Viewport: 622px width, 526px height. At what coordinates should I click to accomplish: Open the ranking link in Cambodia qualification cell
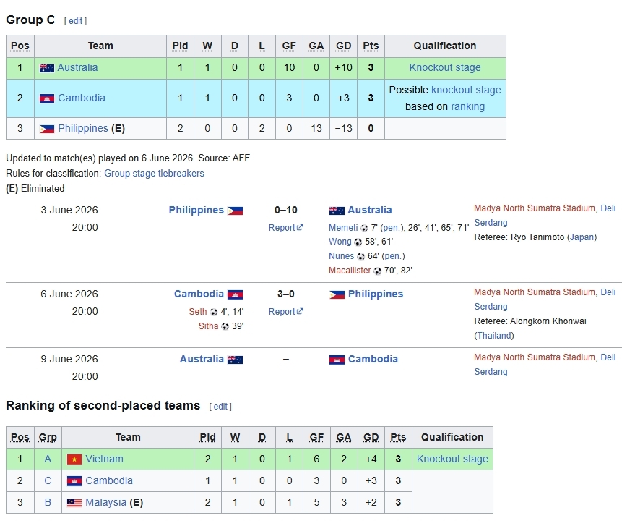[x=467, y=107]
